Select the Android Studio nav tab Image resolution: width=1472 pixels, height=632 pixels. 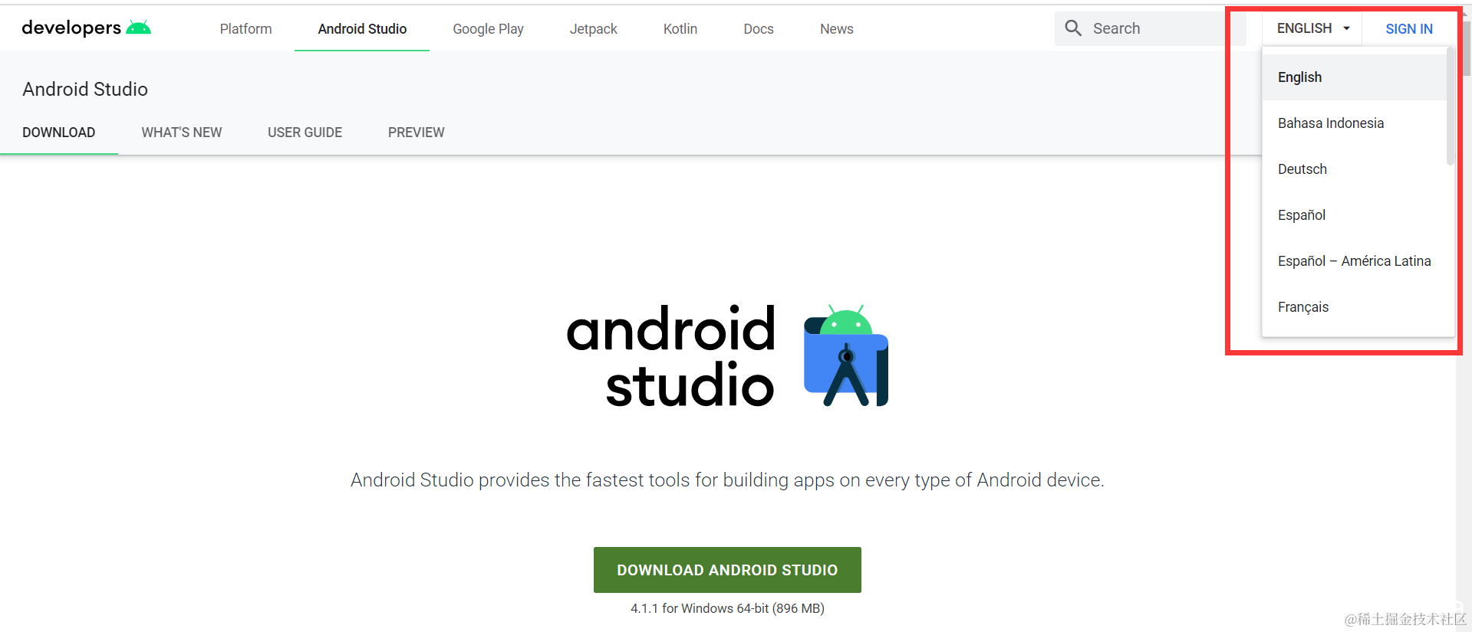point(362,28)
